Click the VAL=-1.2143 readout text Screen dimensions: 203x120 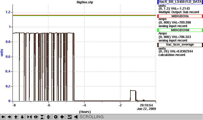pyautogui.click(x=180, y=9)
